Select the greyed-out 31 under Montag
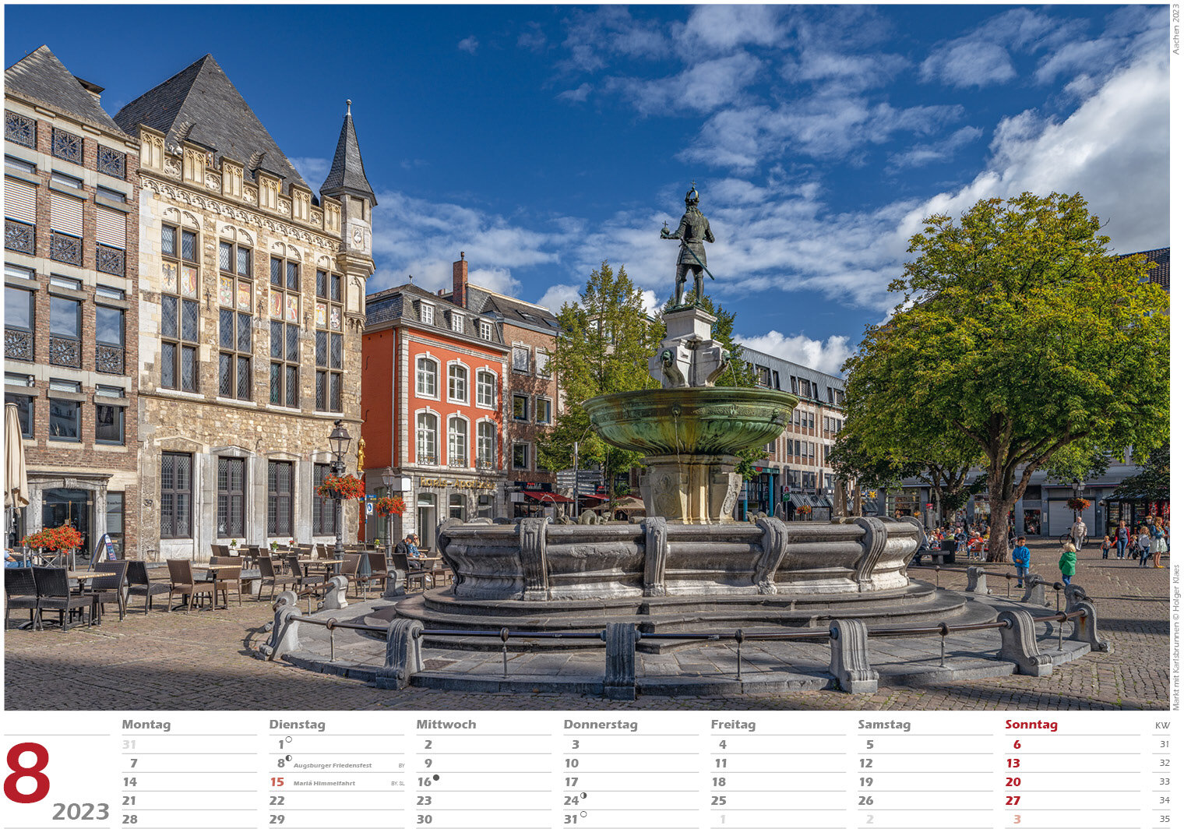 [x=129, y=745]
